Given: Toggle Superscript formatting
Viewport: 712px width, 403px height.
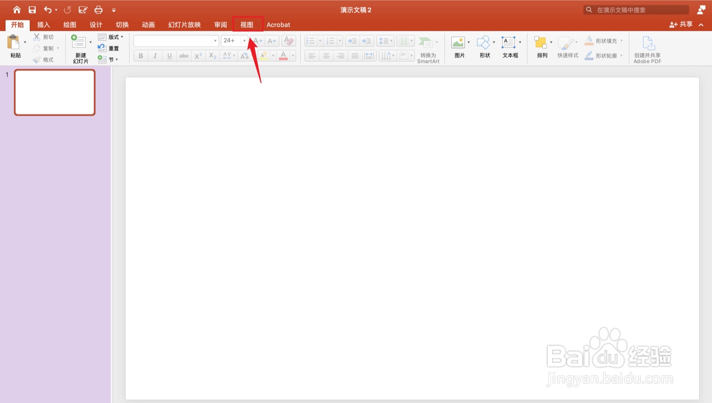Looking at the screenshot, I should click(198, 56).
